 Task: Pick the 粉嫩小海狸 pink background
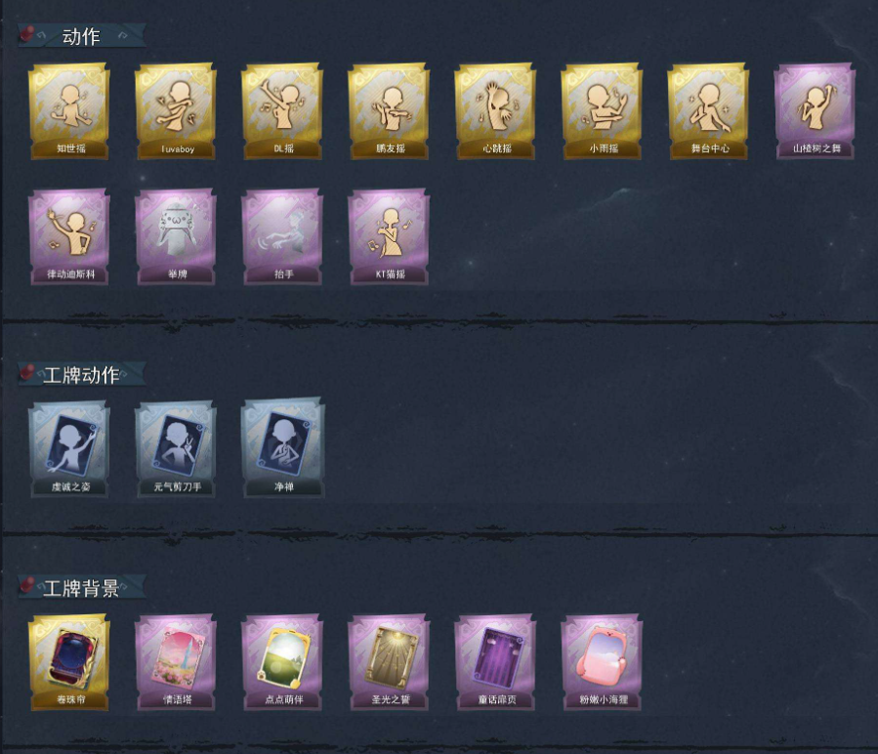point(602,663)
